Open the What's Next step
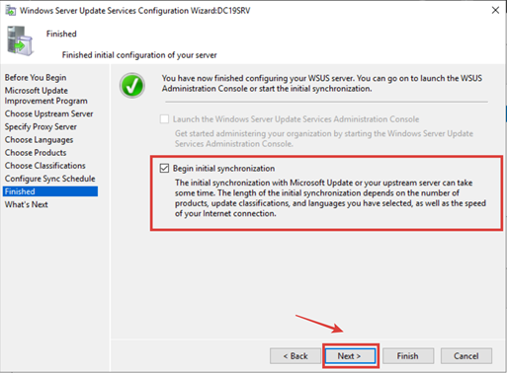This screenshot has height=373, width=507. [27, 204]
